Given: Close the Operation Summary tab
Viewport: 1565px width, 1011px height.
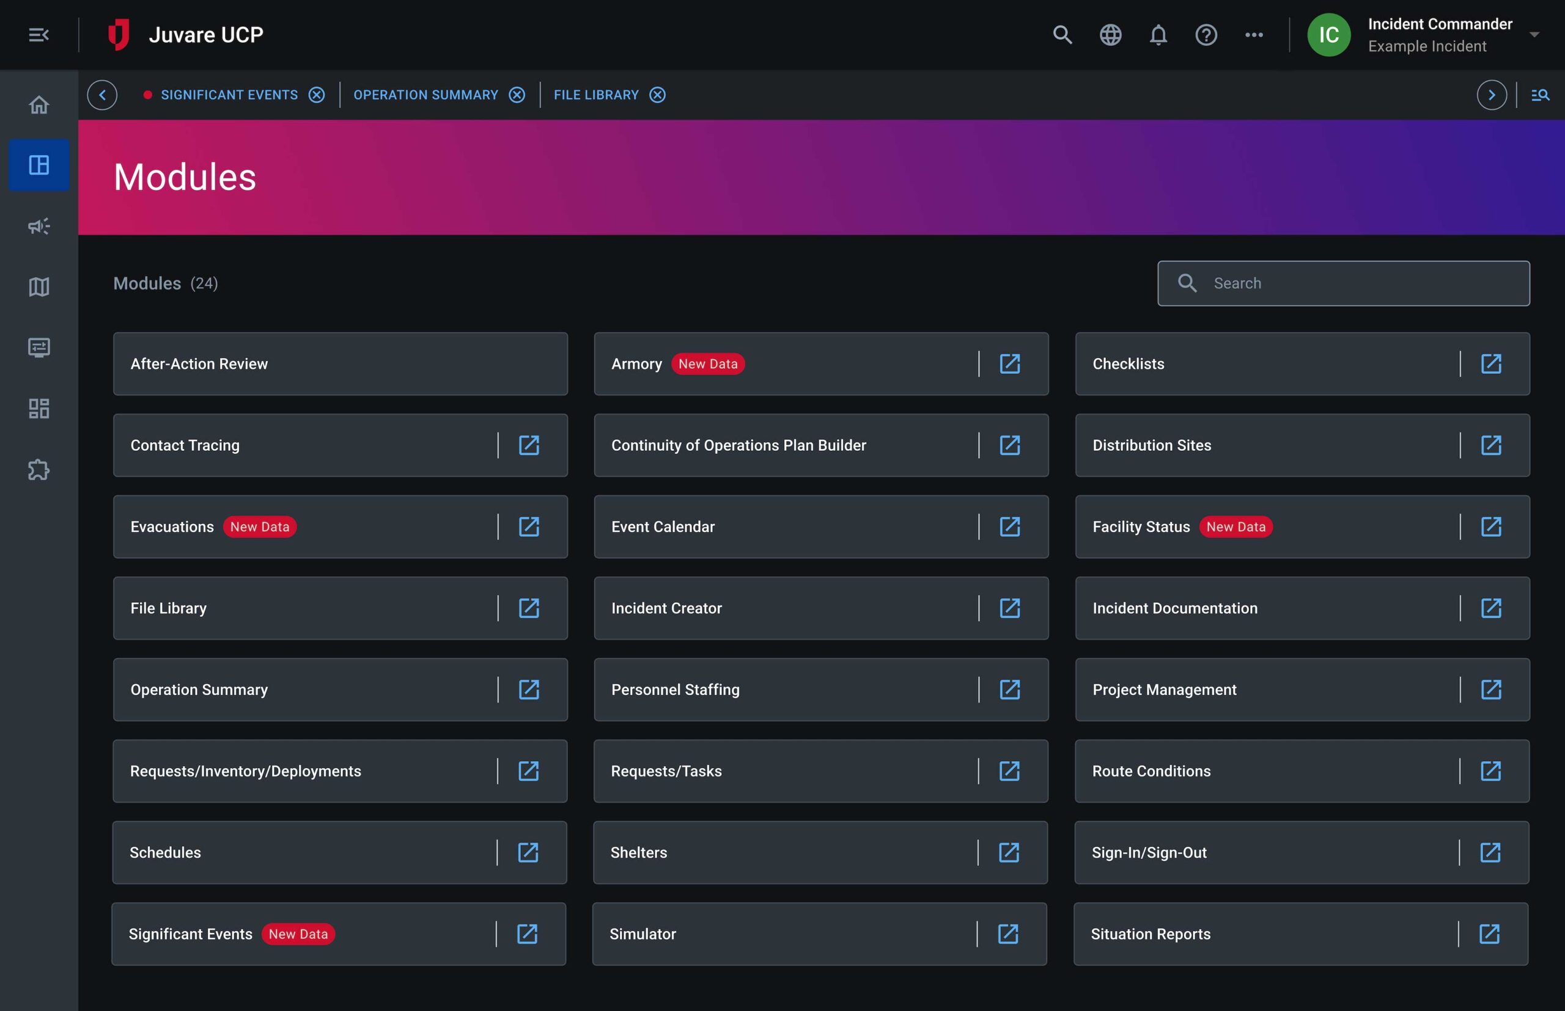Looking at the screenshot, I should pos(517,95).
